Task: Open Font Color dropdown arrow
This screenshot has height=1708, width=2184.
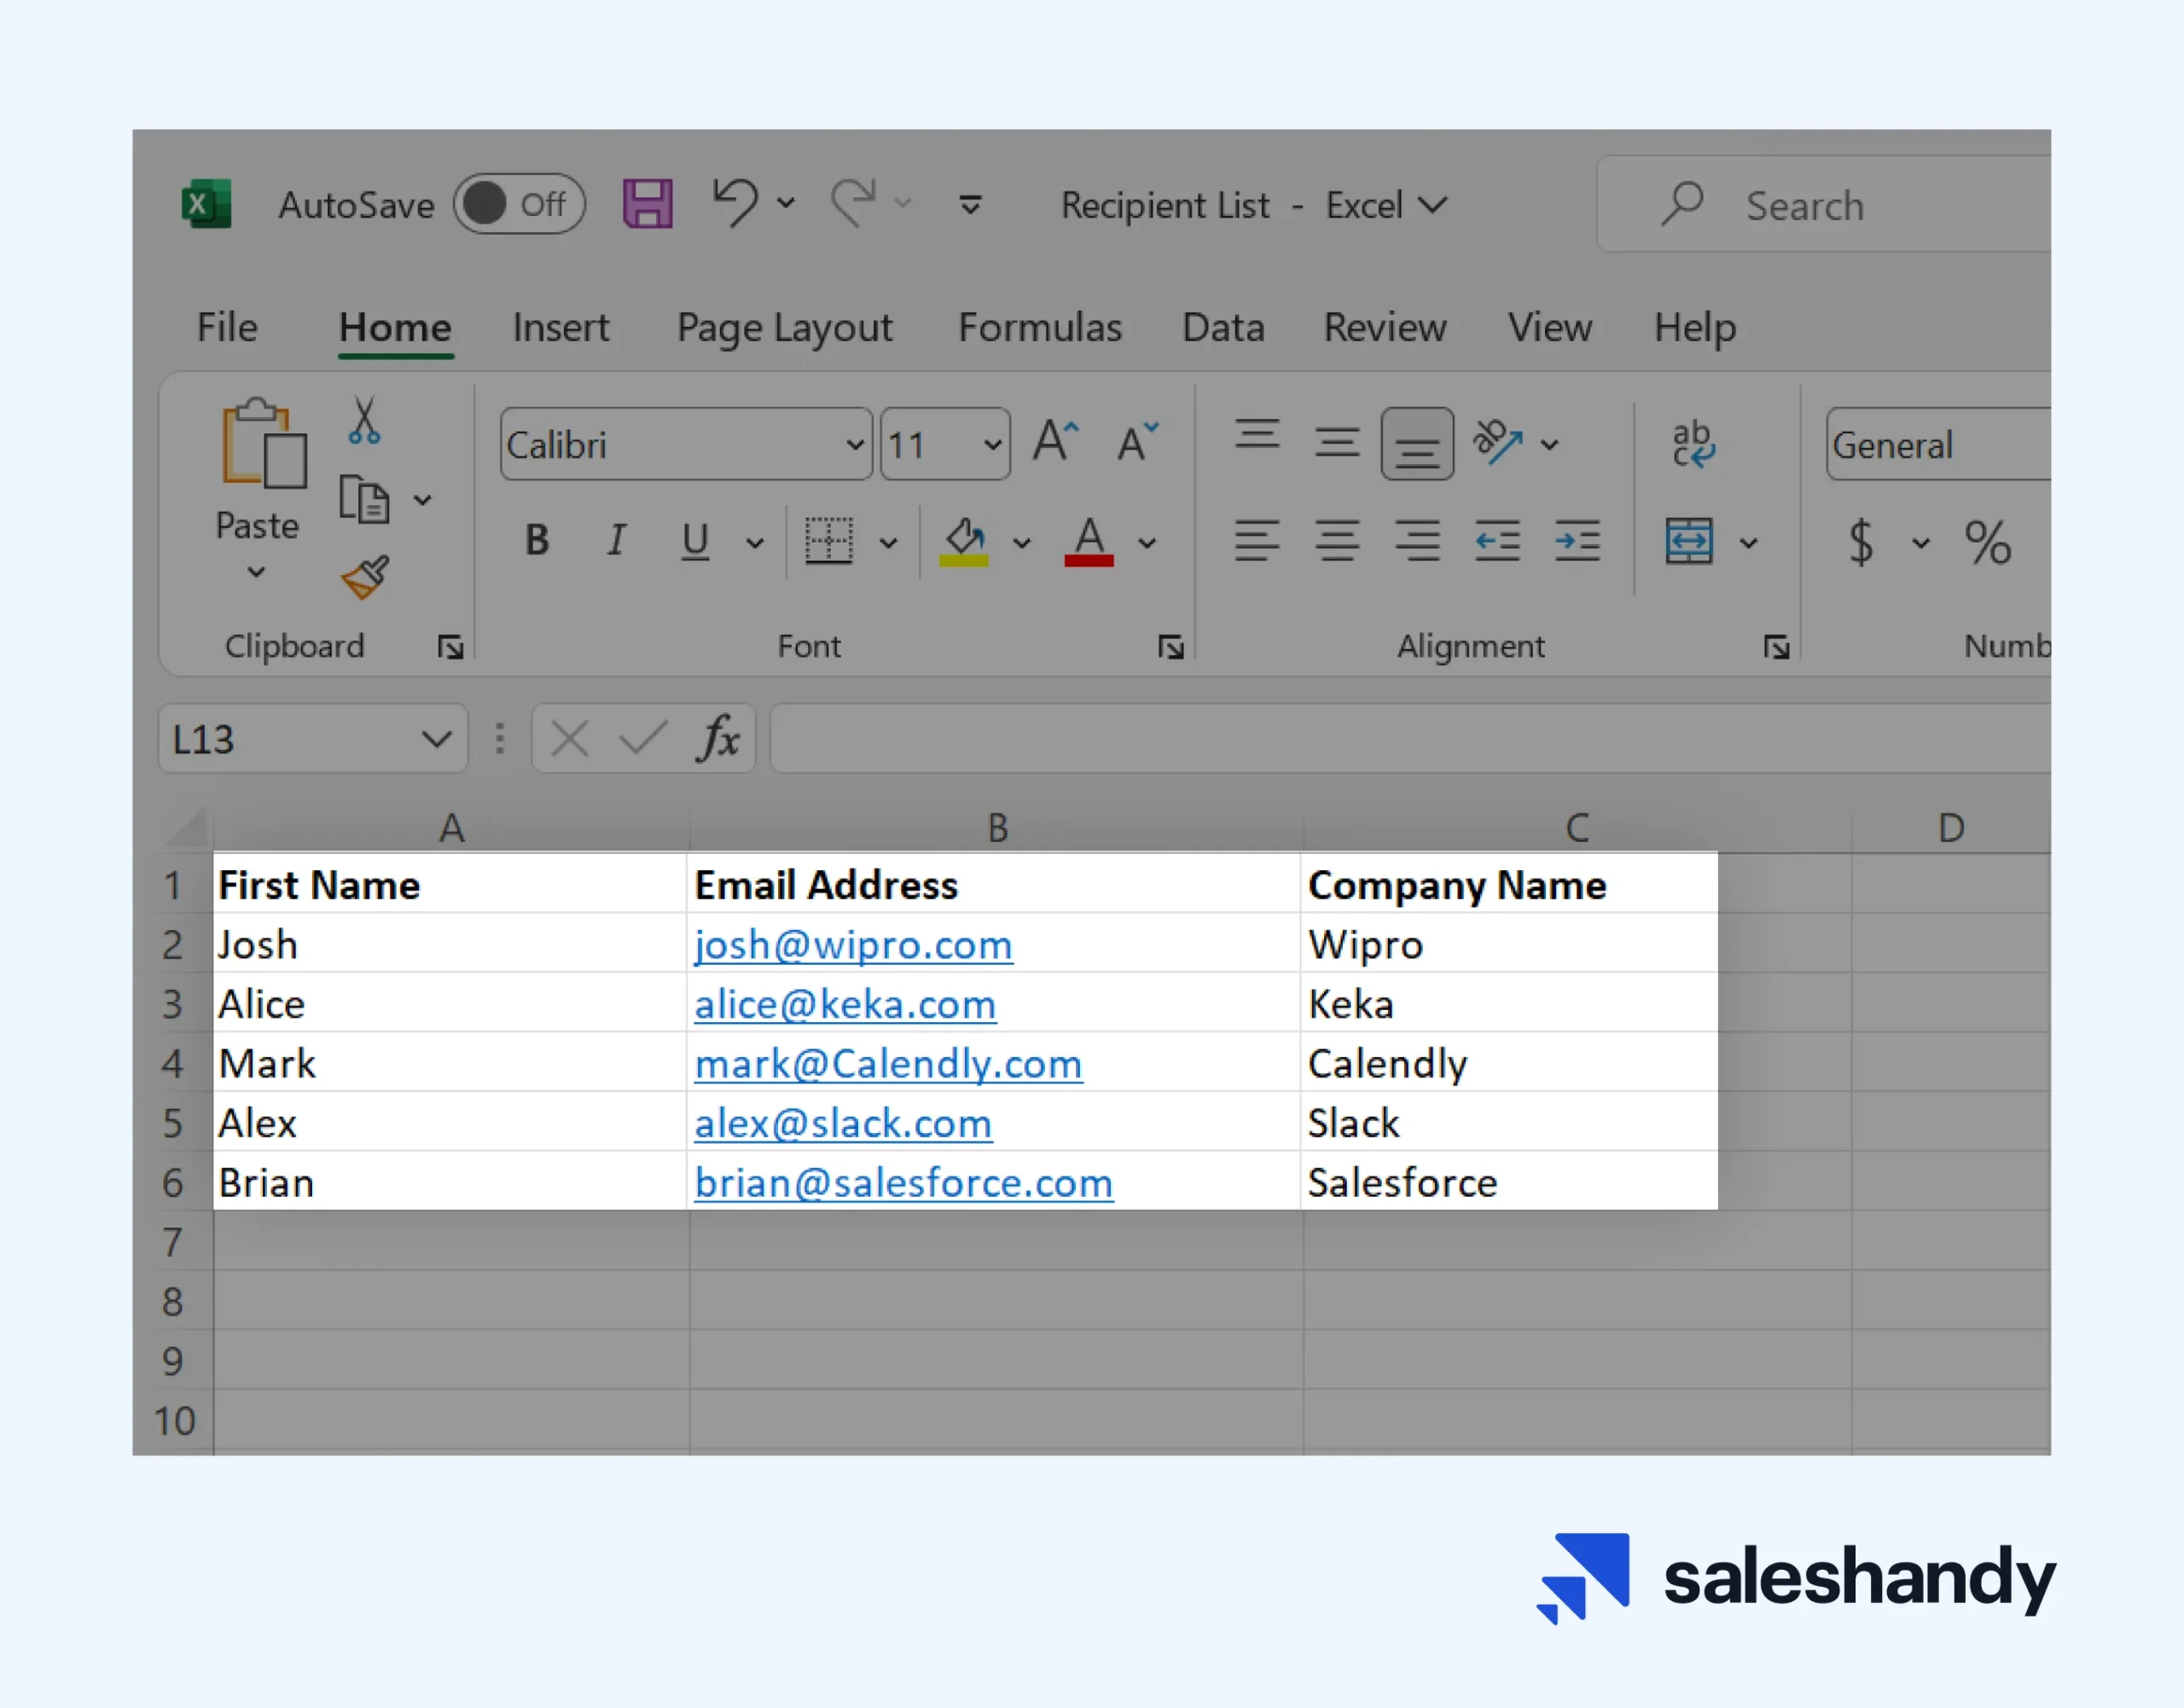Action: (x=1147, y=543)
